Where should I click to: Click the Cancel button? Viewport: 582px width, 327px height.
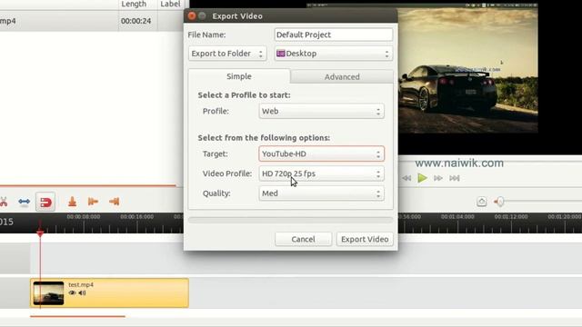[303, 239]
